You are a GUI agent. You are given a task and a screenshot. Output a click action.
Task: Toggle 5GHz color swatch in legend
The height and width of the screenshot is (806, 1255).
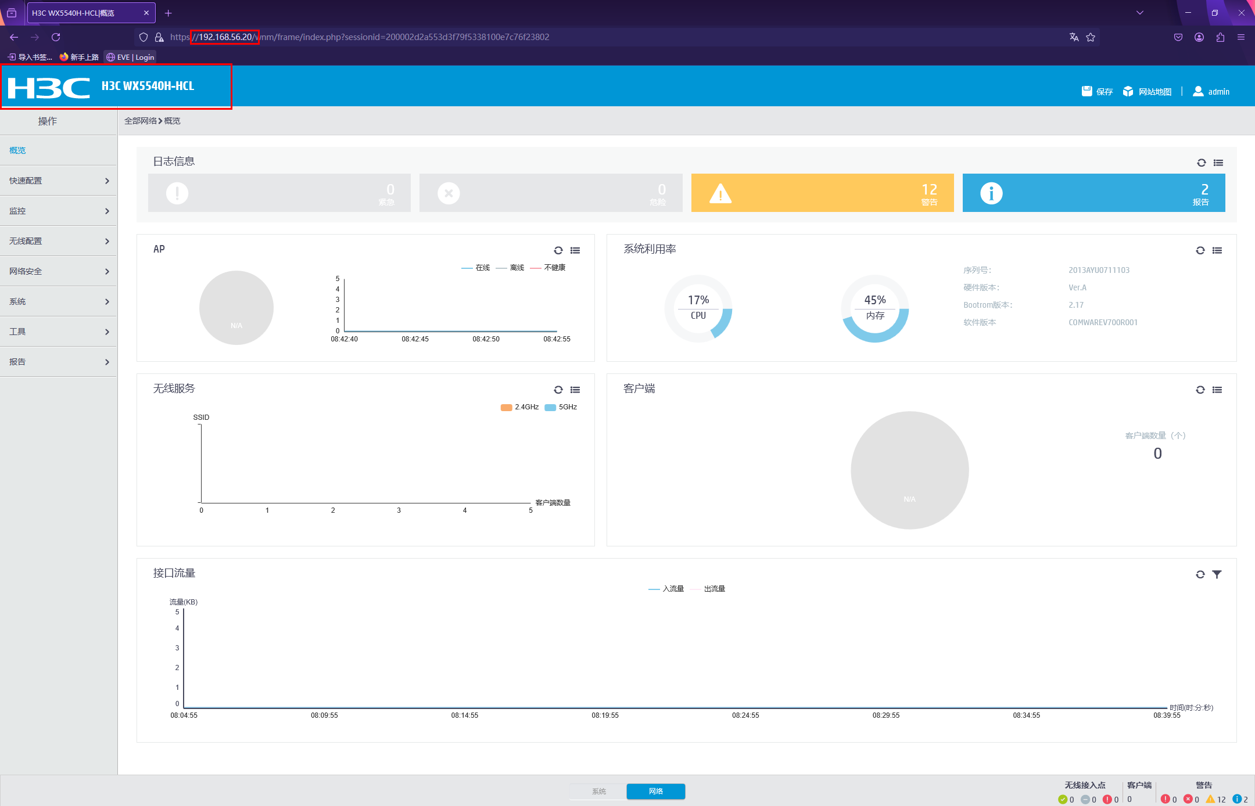(550, 407)
